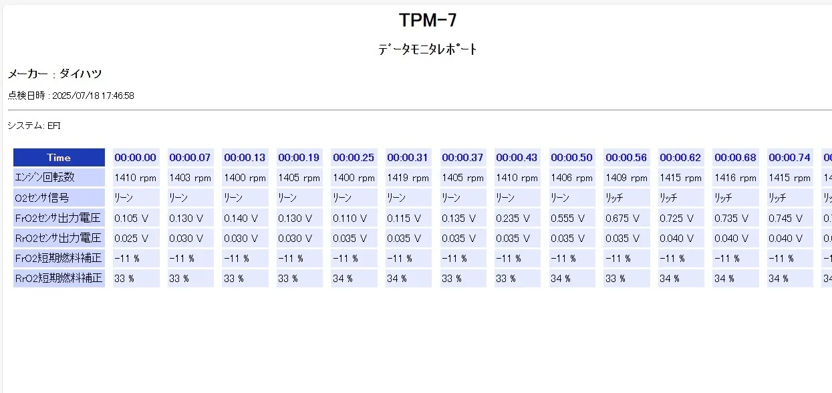Image resolution: width=832 pixels, height=393 pixels.
Task: Click the RrO2短期燃料補正 row label
Action: [59, 278]
